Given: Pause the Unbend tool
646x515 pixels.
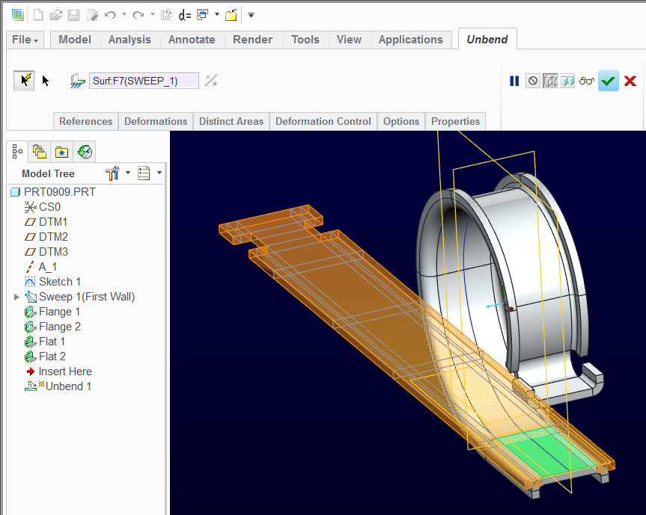Looking at the screenshot, I should 514,81.
